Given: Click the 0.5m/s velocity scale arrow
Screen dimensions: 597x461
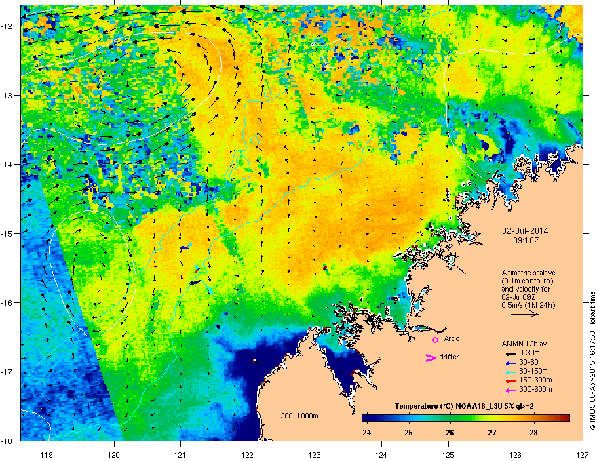Looking at the screenshot, I should [x=524, y=314].
